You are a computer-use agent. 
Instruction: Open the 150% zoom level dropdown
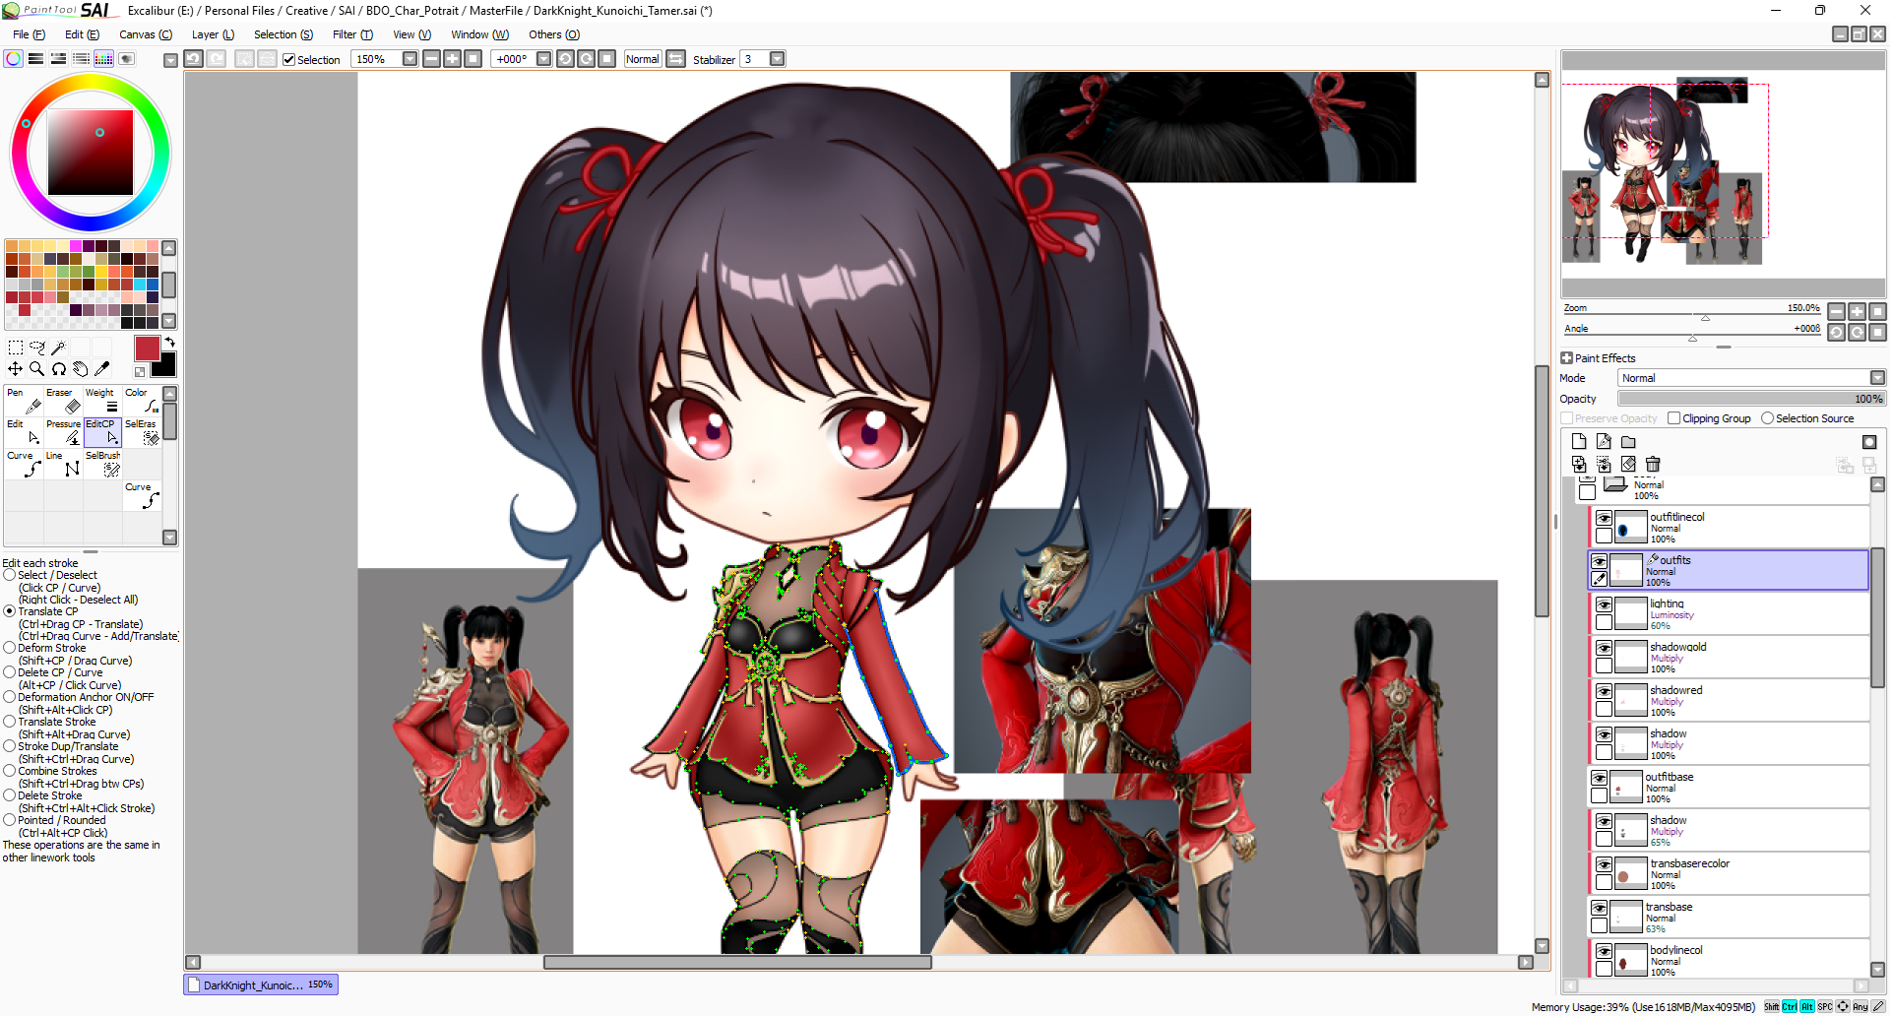[409, 59]
